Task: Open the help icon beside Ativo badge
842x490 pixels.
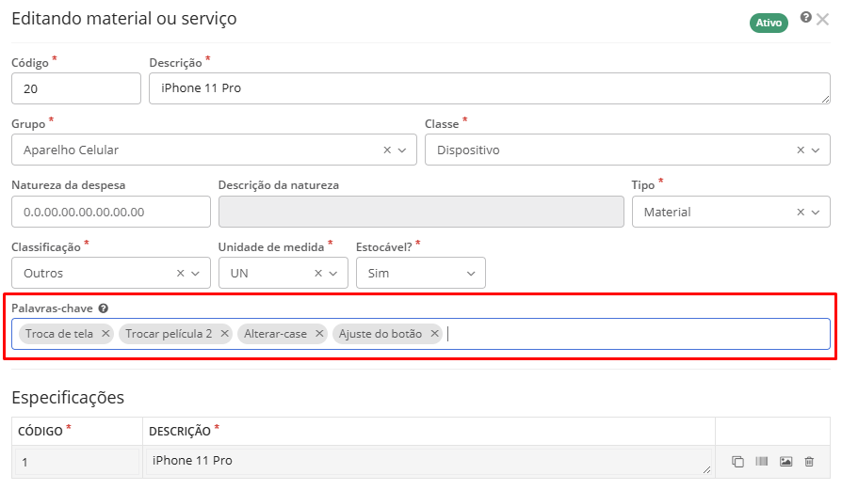Action: (x=805, y=18)
